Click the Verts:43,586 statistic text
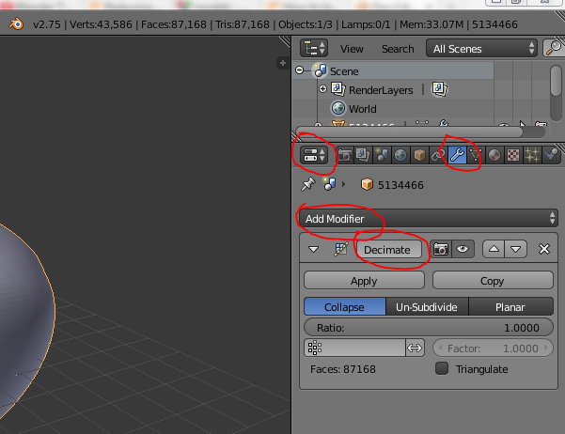This screenshot has width=565, height=434. [101, 24]
